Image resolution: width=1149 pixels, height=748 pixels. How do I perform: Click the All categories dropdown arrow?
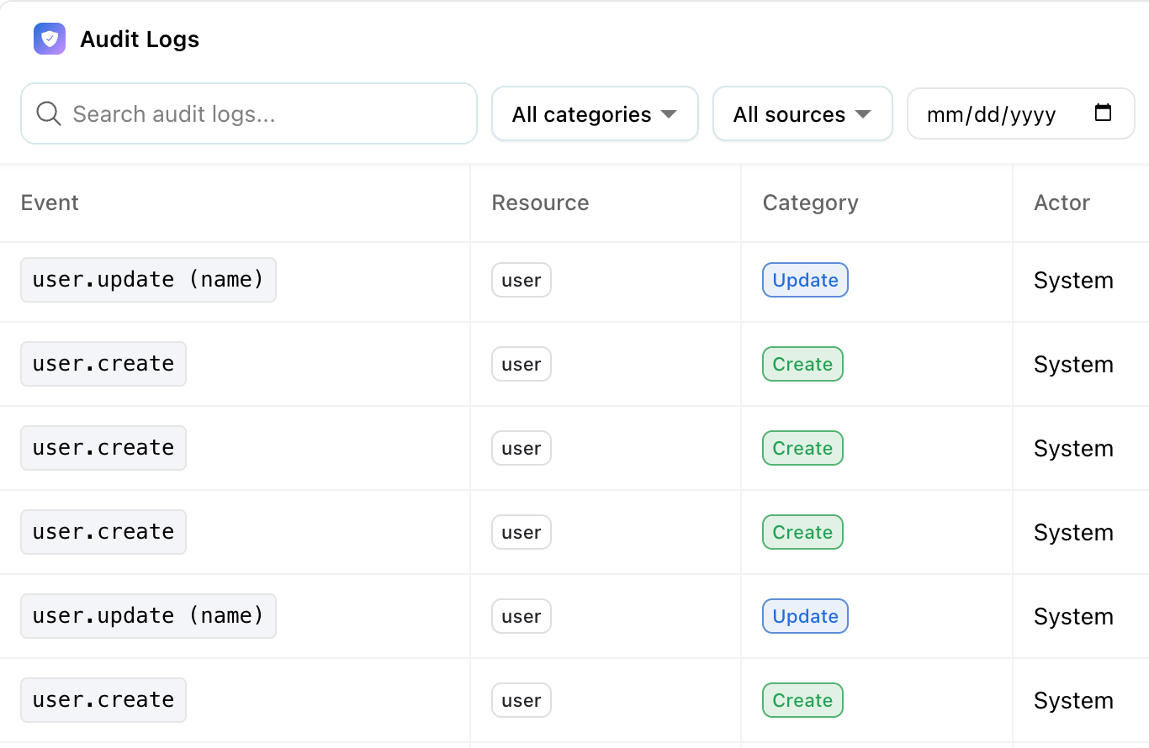point(669,114)
